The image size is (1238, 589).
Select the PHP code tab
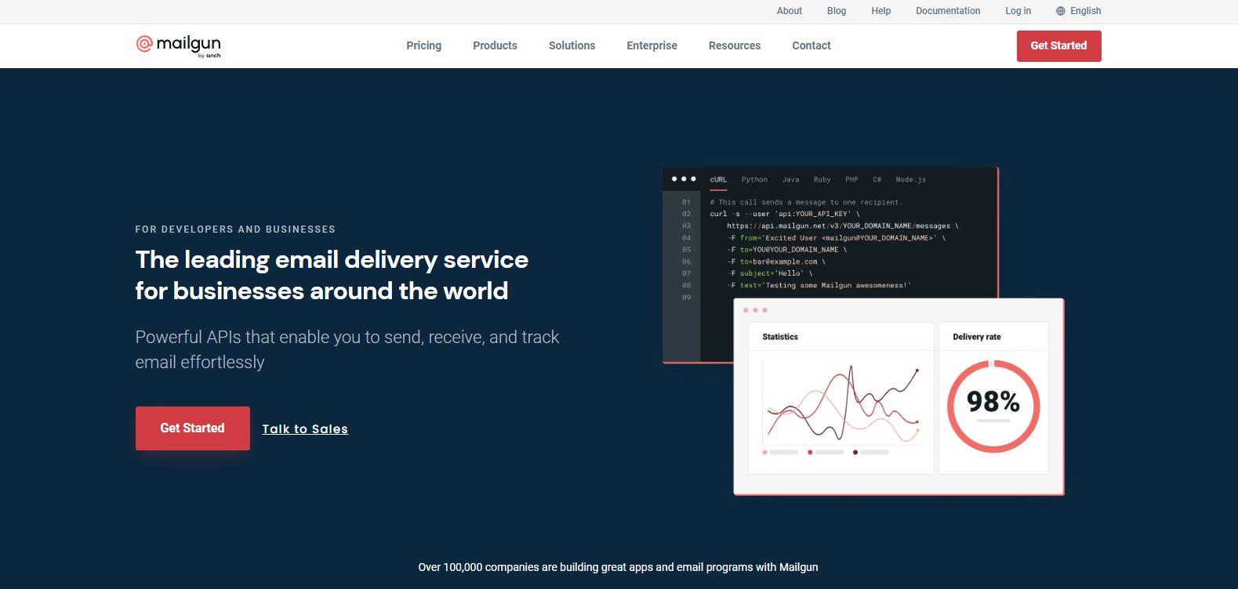[851, 179]
